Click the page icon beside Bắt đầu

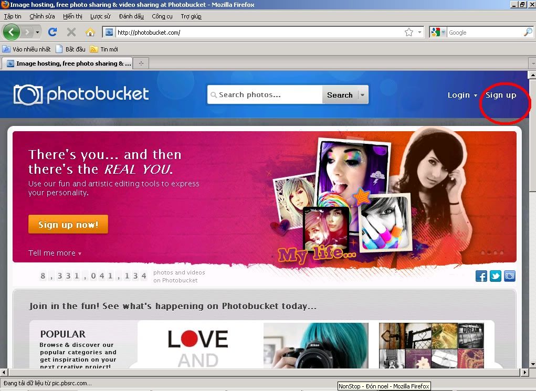pyautogui.click(x=59, y=49)
